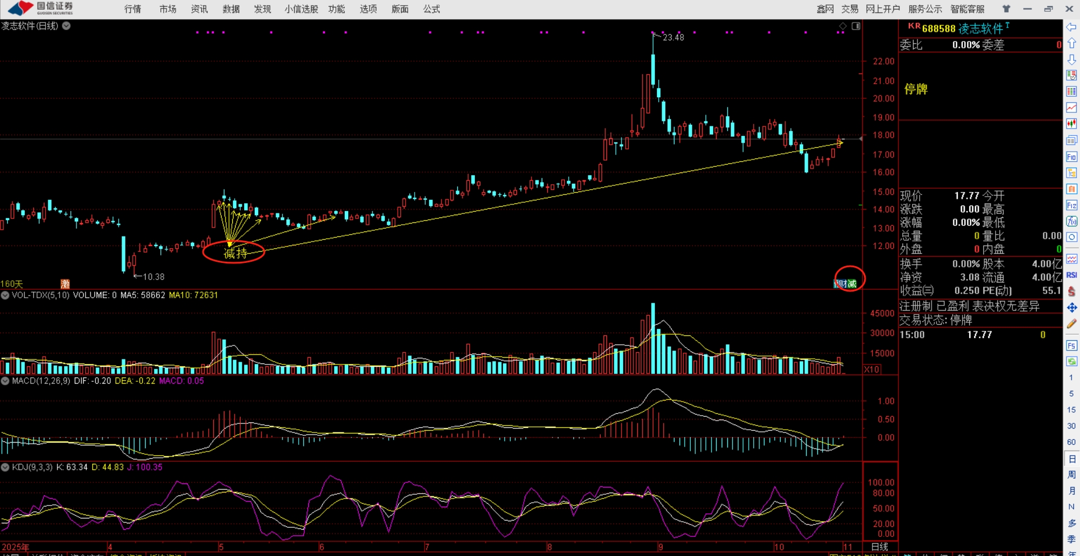This screenshot has width=1080, height=556.
Task: Open the skin theme shirt icon
Action: pos(1006,9)
